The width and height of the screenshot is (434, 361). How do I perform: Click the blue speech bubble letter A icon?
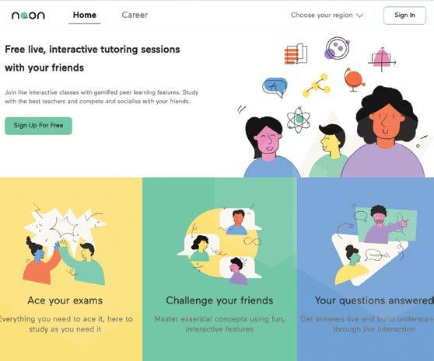click(x=275, y=87)
